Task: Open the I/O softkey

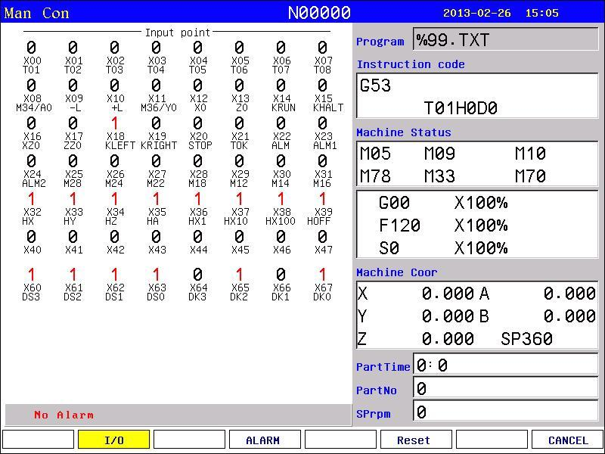Action: point(114,440)
